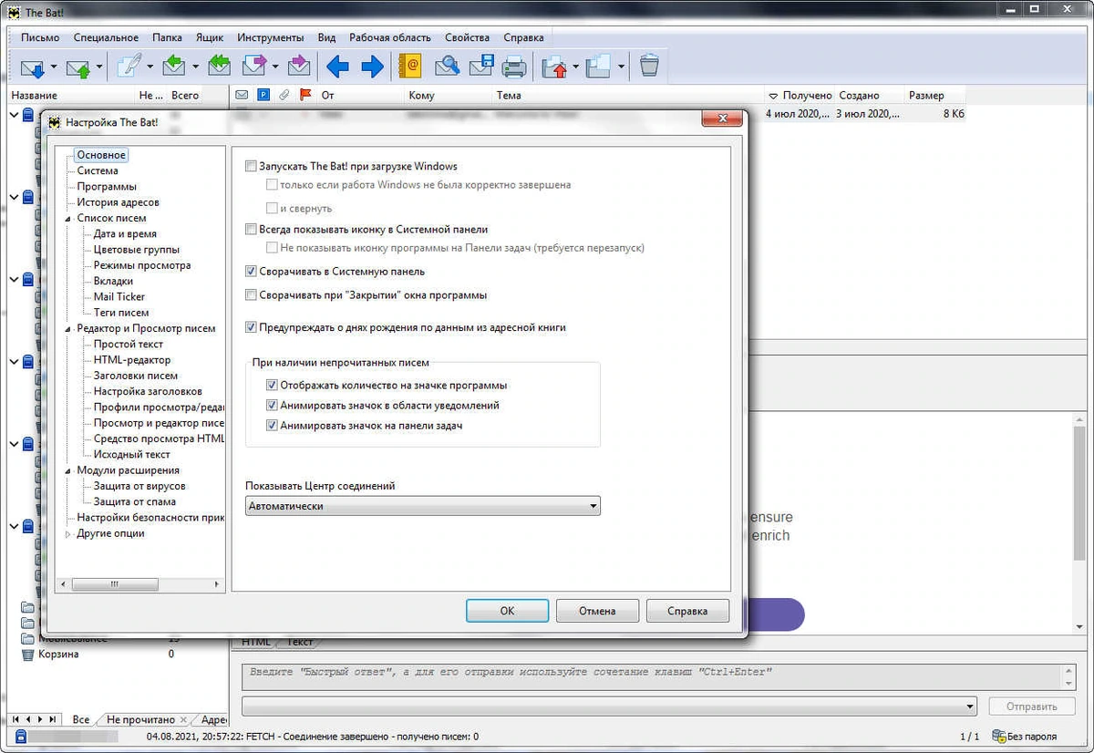Go to next message with blue right arrow
1094x753 pixels.
(x=372, y=67)
